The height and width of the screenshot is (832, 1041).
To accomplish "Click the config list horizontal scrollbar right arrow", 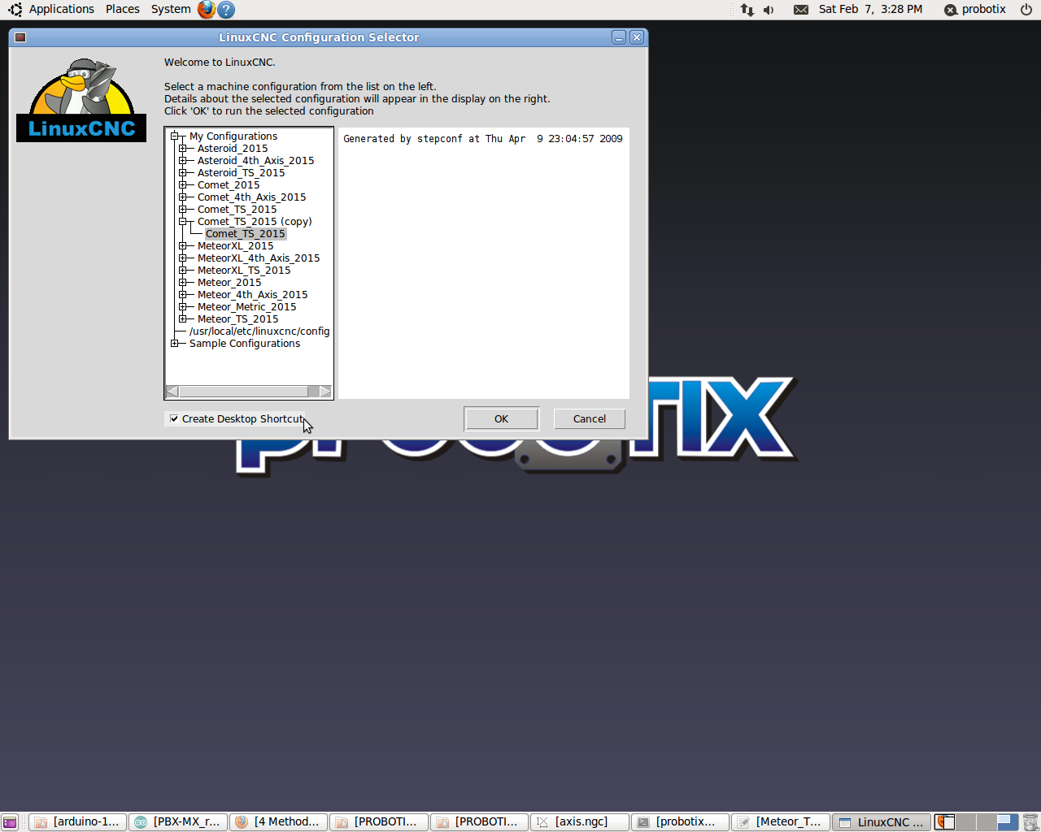I will coord(325,392).
